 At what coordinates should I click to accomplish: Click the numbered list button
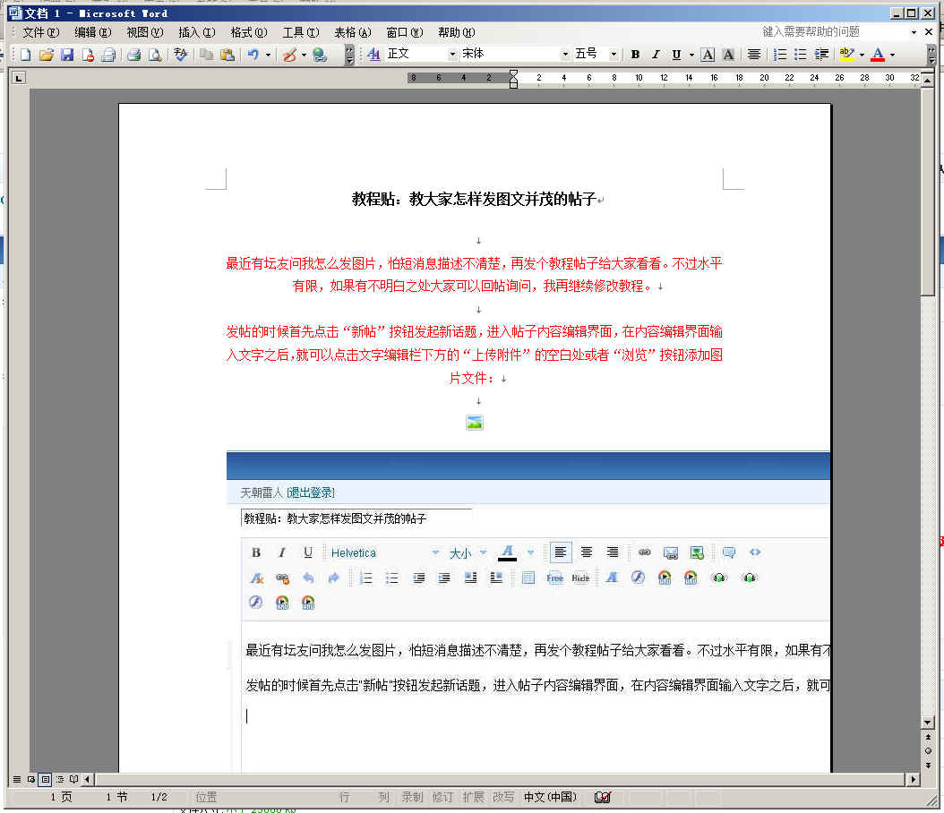tap(780, 55)
